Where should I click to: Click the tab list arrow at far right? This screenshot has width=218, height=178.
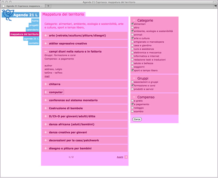coord(215,6)
